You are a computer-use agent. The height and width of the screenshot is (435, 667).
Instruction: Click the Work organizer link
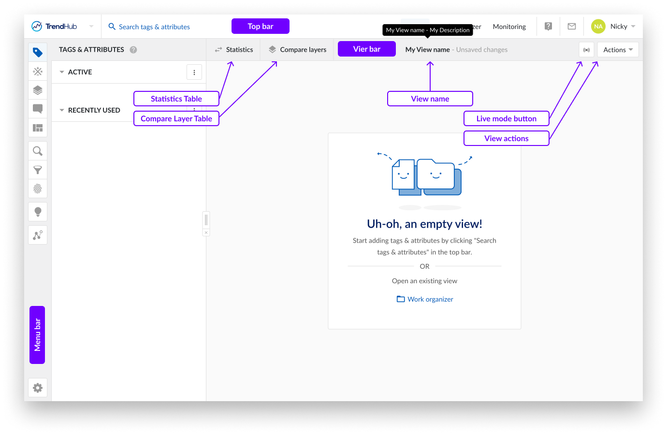point(430,299)
